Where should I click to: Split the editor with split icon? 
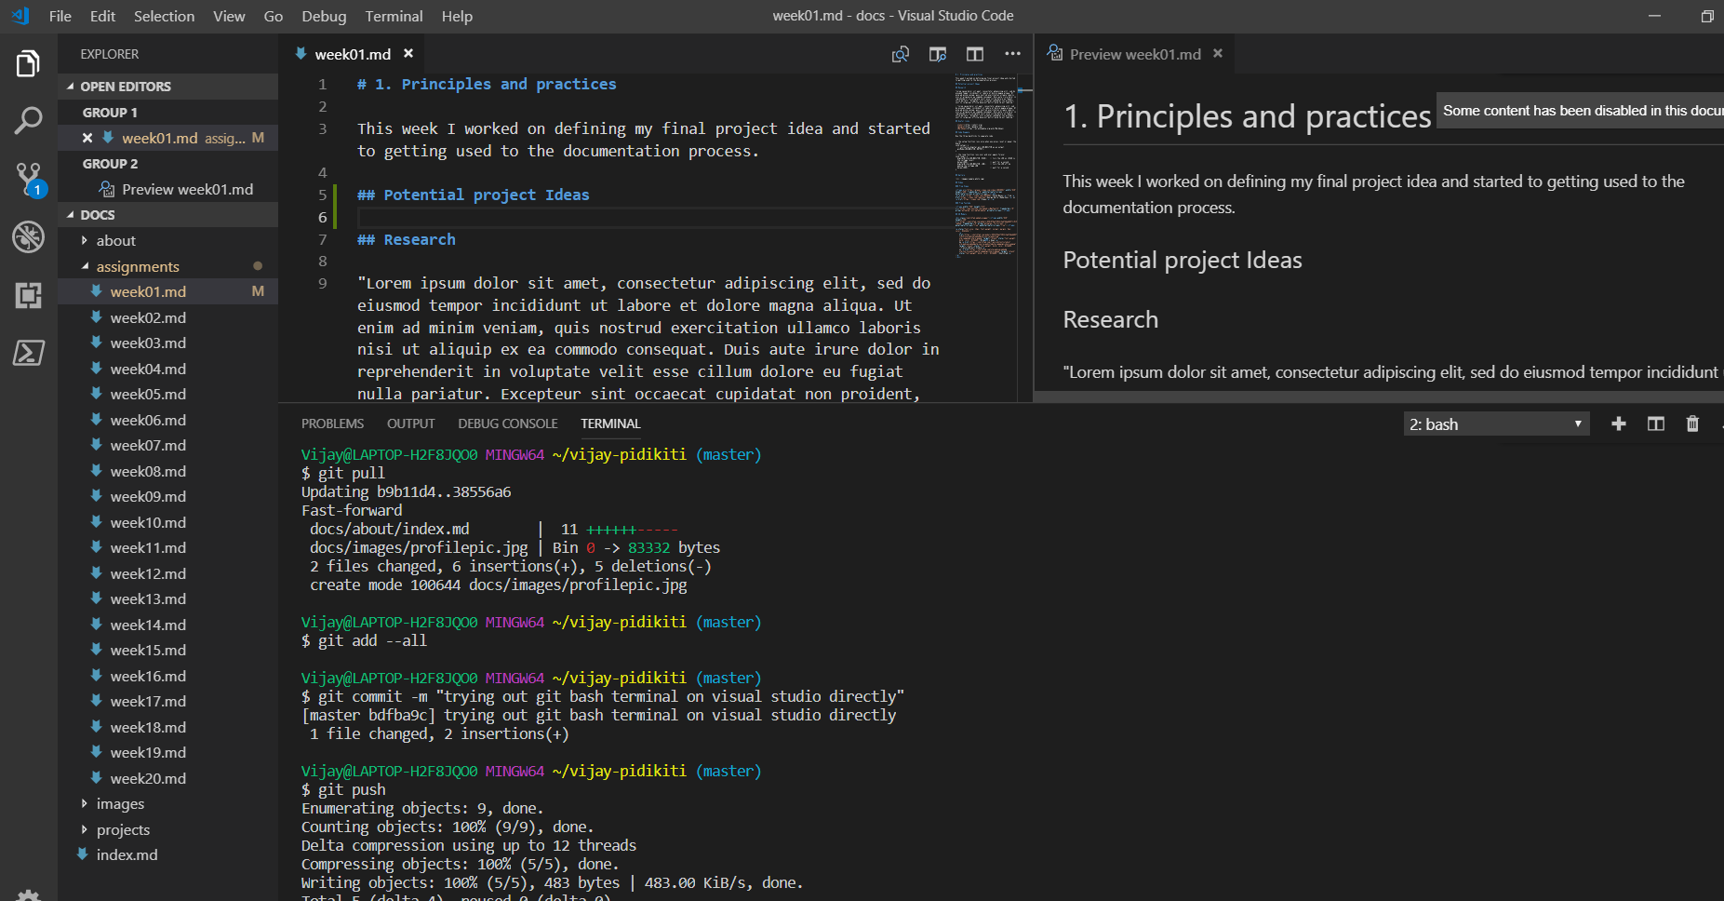point(974,54)
